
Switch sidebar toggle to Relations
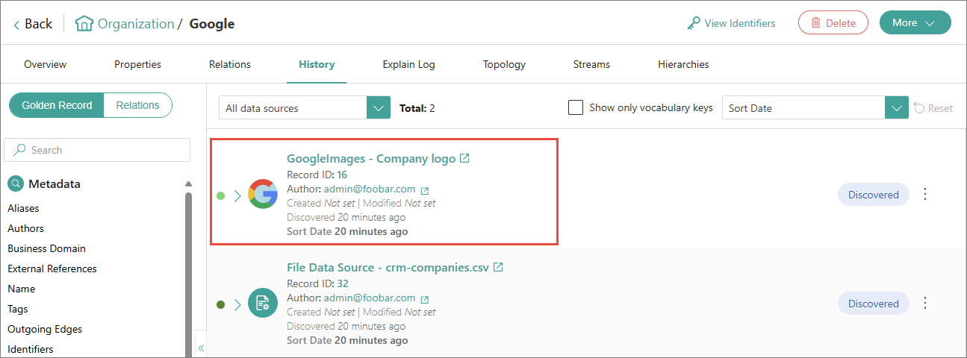(138, 105)
